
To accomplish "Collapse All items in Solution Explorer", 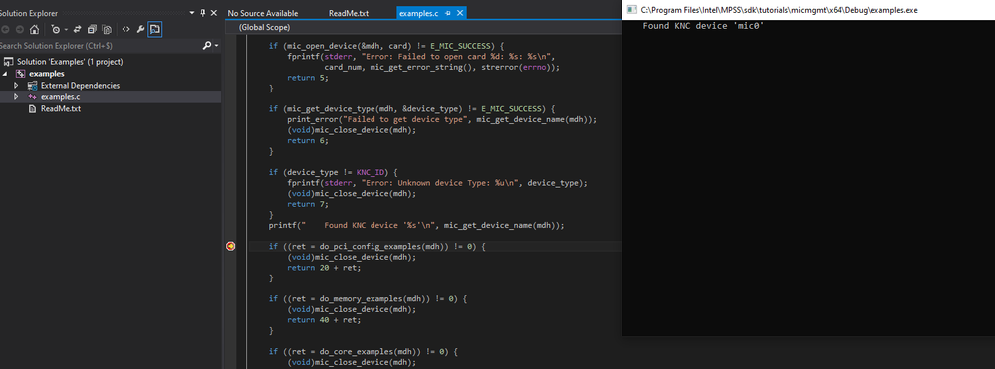I will tap(93, 29).
